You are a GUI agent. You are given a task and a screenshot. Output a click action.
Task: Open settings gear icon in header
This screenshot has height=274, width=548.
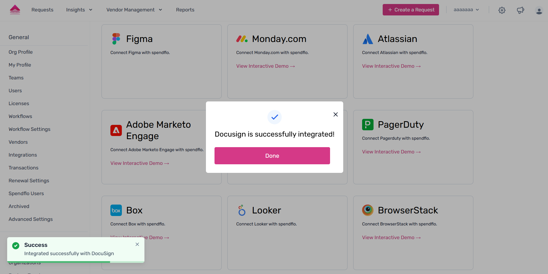tap(502, 10)
